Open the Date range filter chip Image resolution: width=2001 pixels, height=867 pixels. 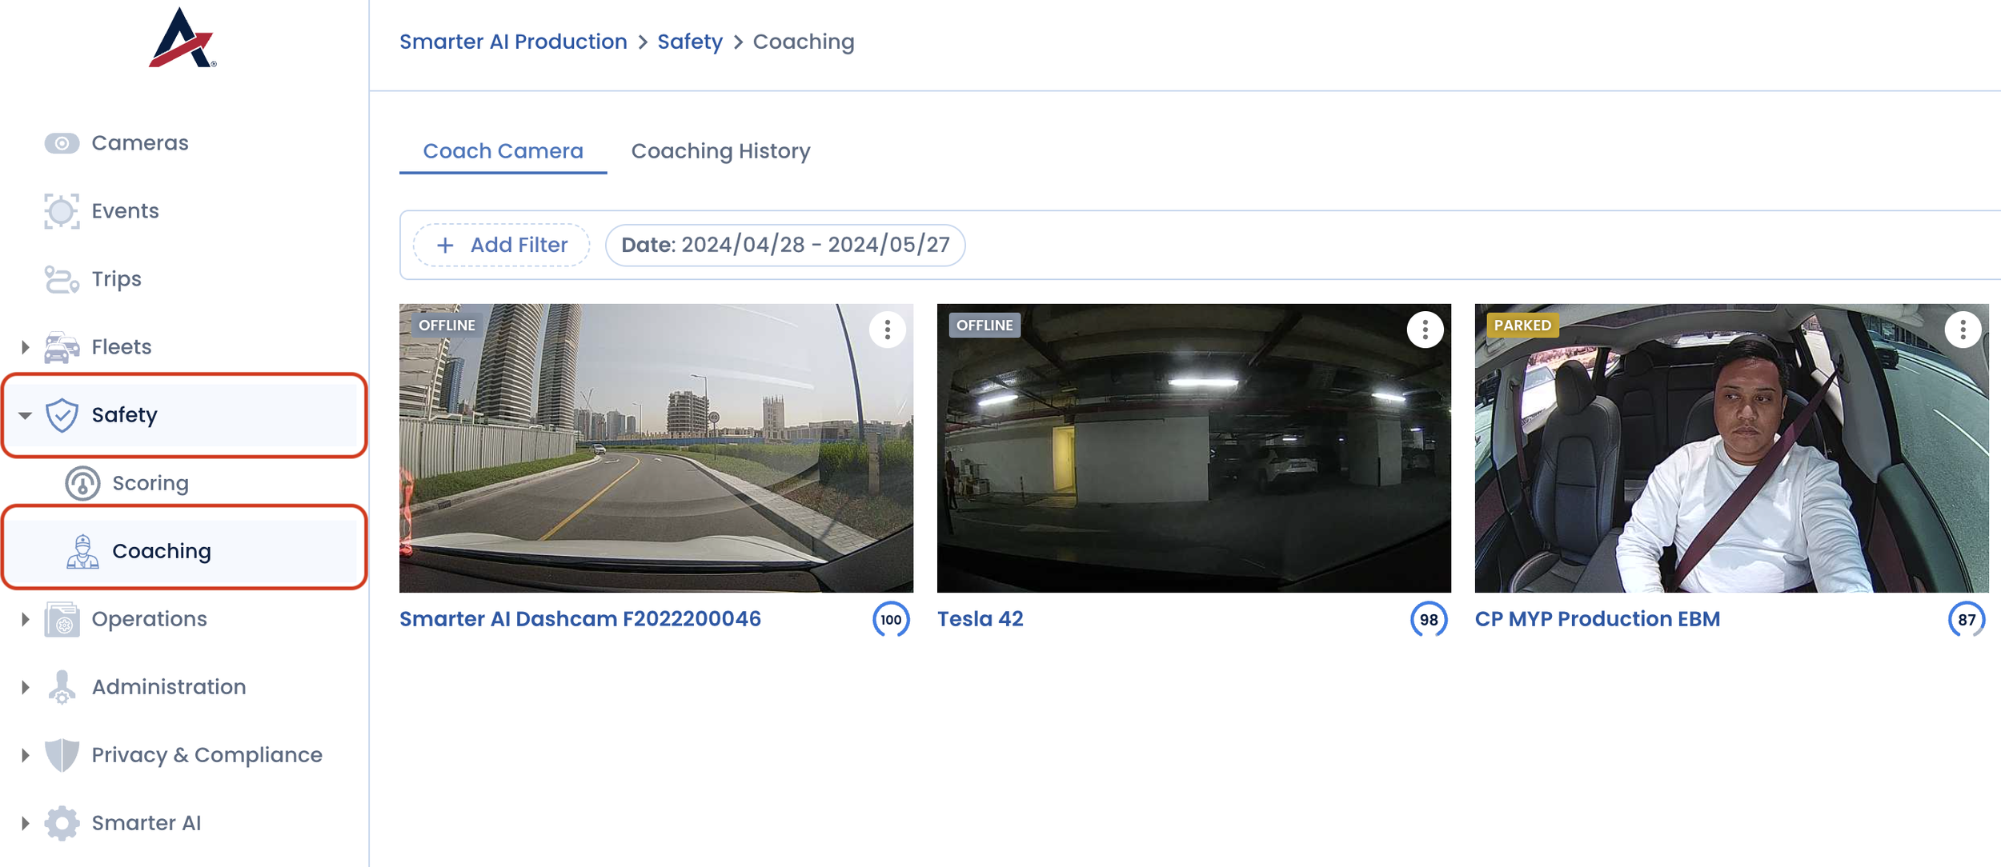784,245
